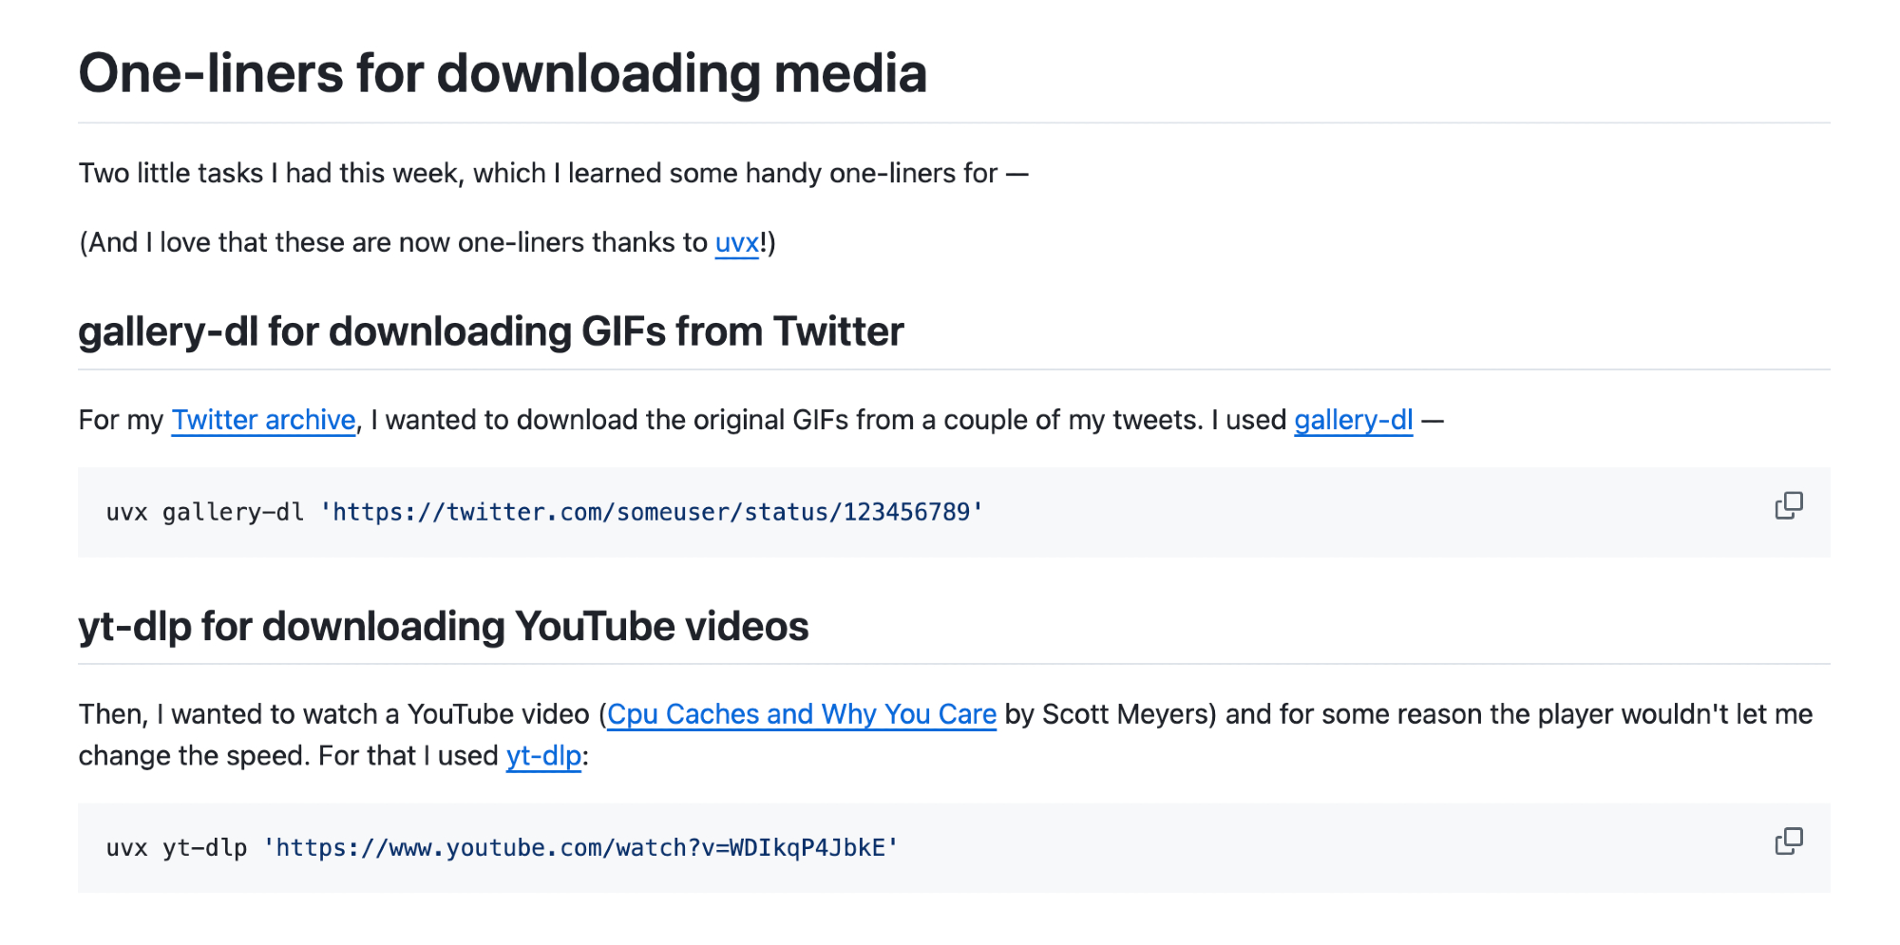Click the word 'uvx' in the yt-dlp command
This screenshot has height=945, width=1900.
tap(126, 848)
